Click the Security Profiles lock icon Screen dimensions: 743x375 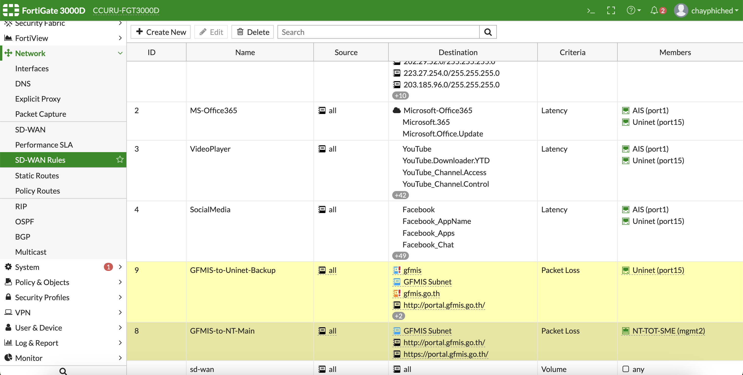tap(8, 297)
